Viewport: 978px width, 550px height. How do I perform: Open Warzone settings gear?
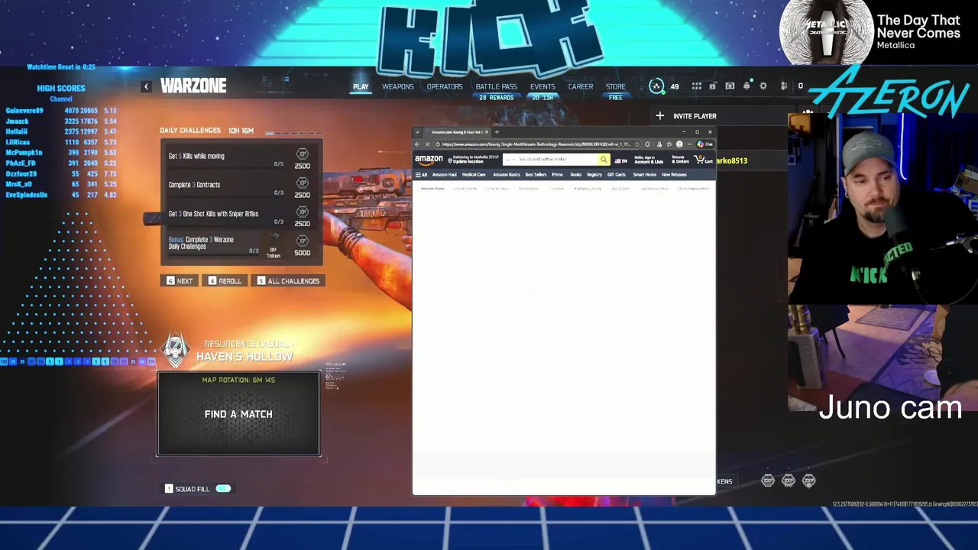[763, 86]
